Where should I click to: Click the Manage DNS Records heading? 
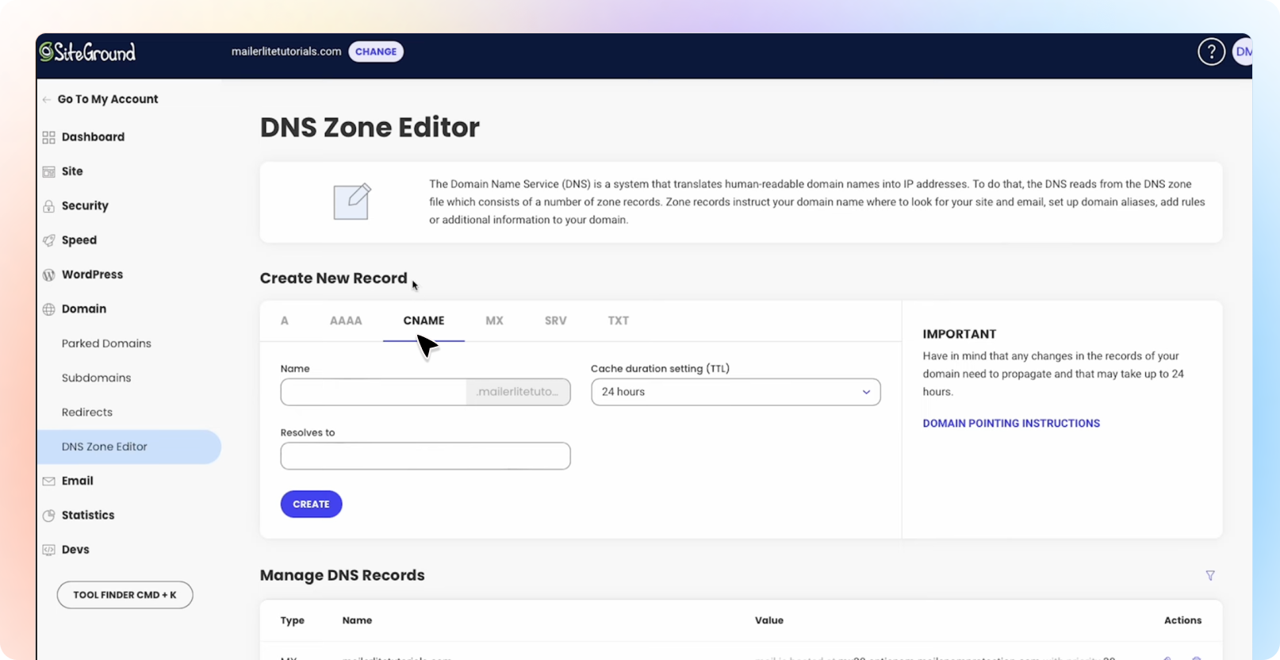[343, 575]
